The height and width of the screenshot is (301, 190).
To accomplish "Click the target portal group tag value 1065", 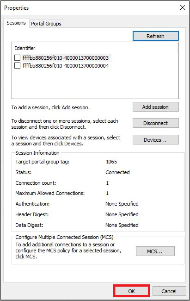I will point(111,162).
